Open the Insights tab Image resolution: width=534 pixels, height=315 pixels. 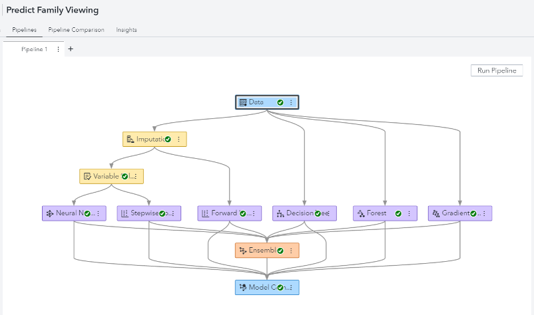[x=127, y=30]
